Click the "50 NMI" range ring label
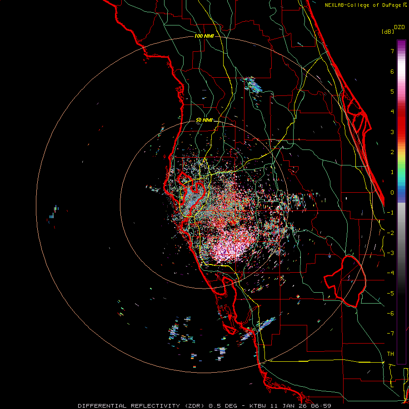Image resolution: width=409 pixels, height=409 pixels. coord(204,120)
